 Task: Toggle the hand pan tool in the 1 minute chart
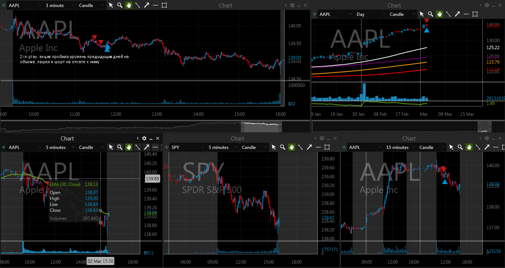pos(129,5)
